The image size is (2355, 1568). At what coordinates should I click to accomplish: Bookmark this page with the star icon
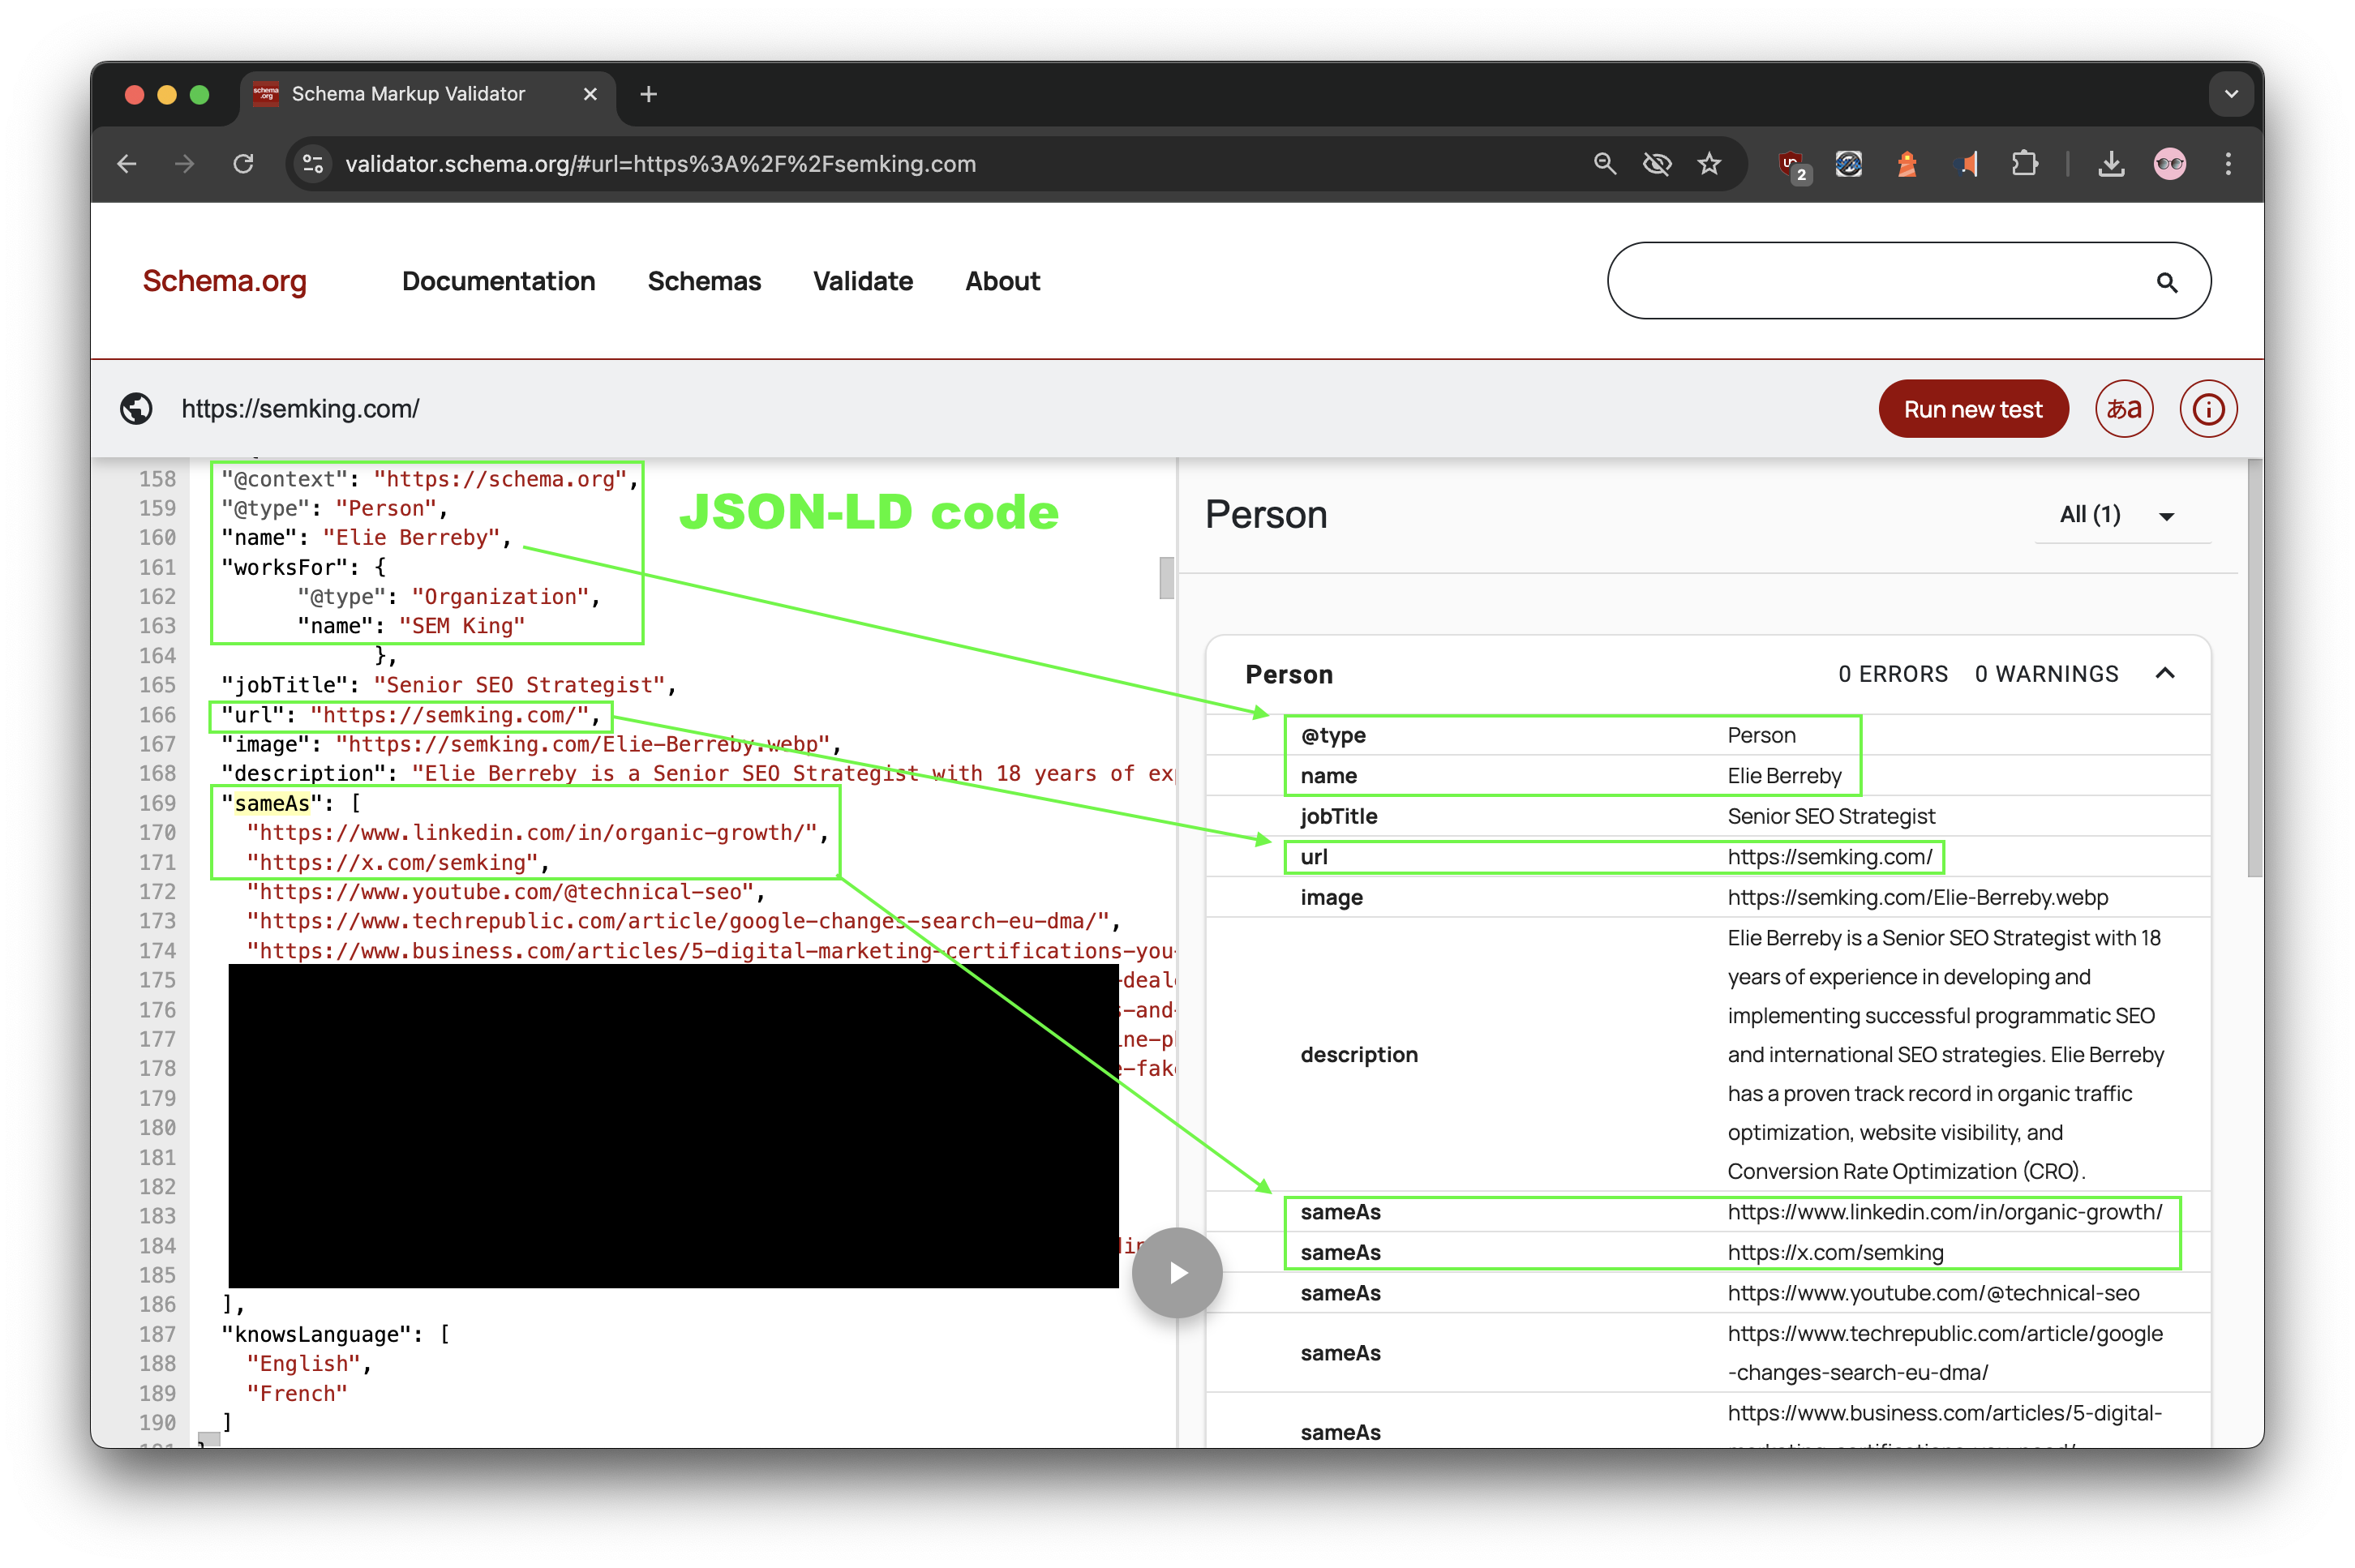[x=1709, y=164]
